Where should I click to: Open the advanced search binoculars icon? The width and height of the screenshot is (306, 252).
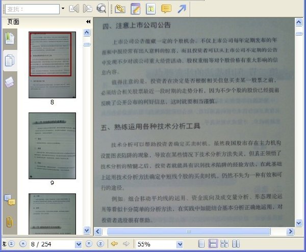(x=101, y=9)
